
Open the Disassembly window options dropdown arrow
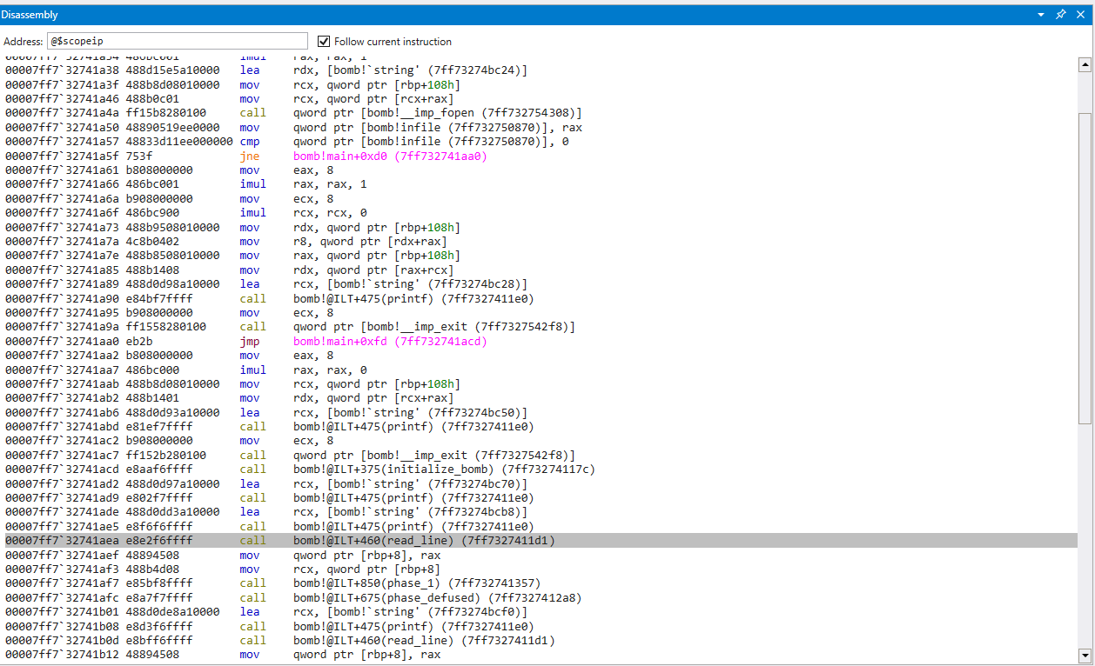(x=1041, y=15)
